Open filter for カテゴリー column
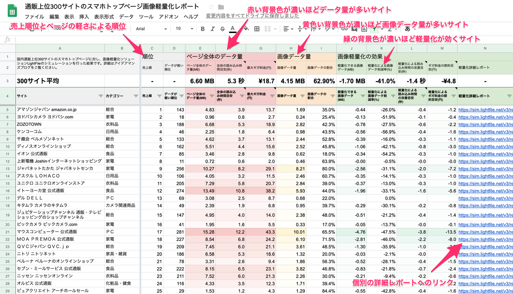The image size is (513, 294). (x=136, y=96)
